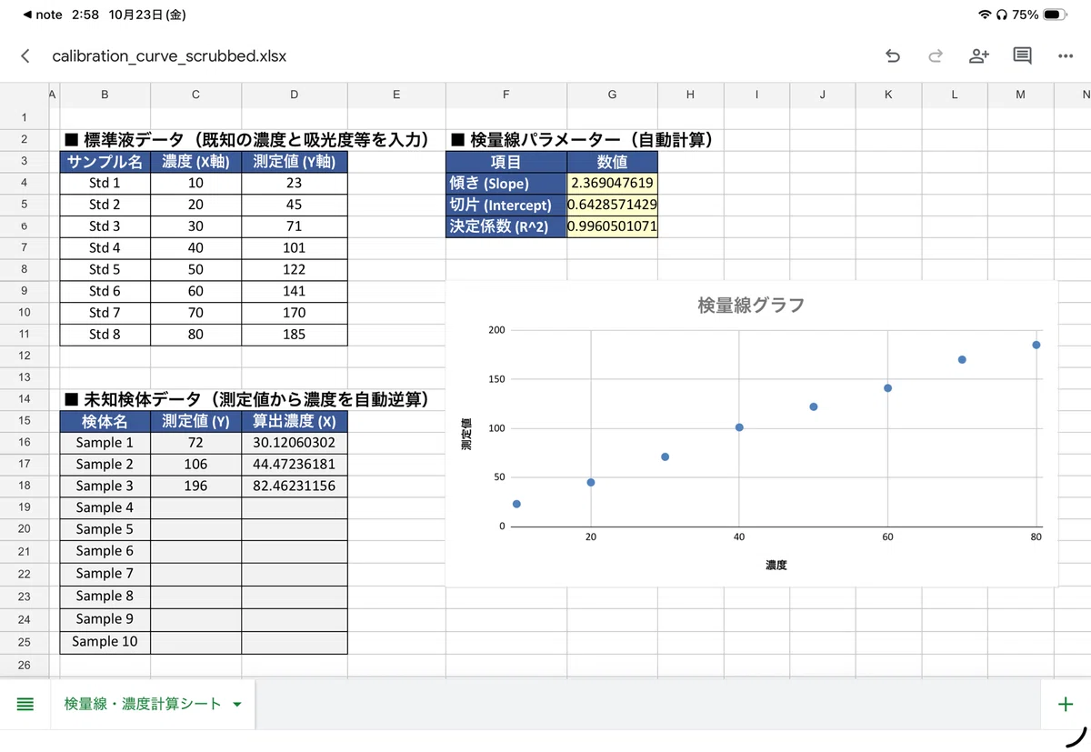
Task: Select row 16 header
Action: coord(24,443)
